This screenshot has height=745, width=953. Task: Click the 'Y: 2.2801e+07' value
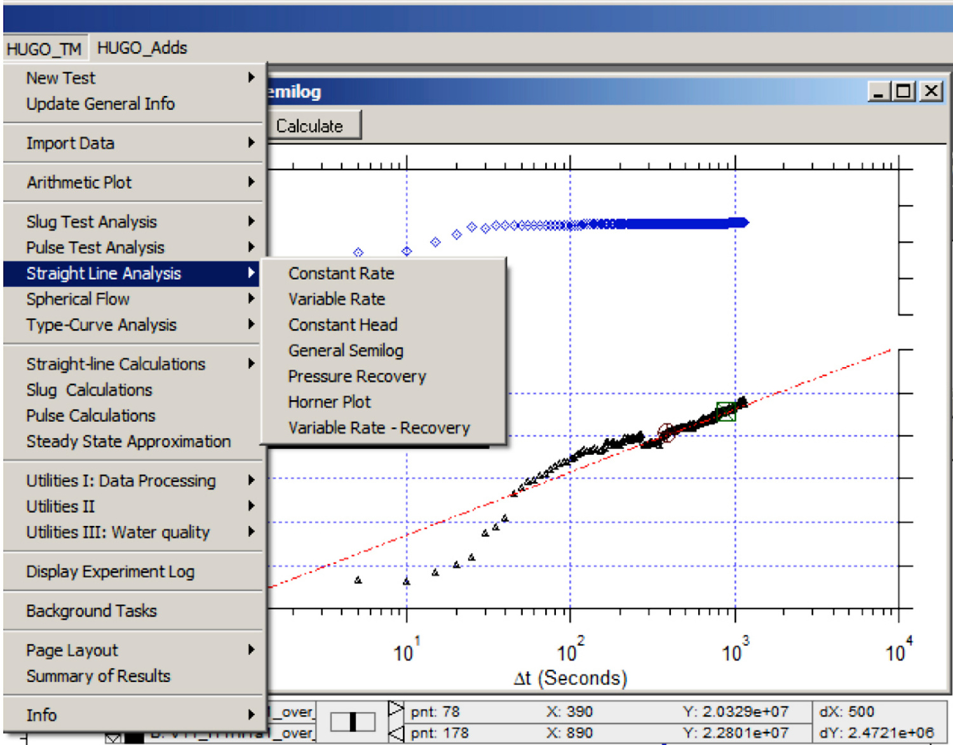coord(736,733)
